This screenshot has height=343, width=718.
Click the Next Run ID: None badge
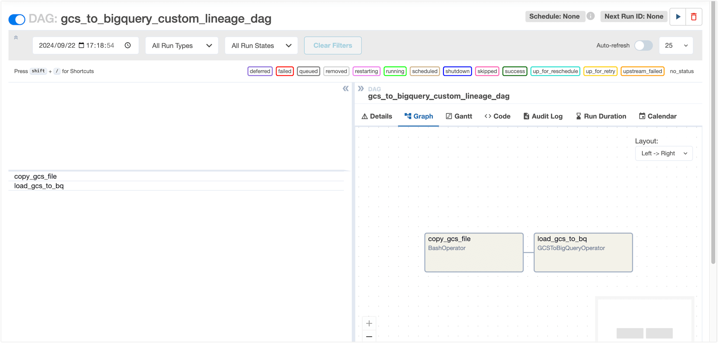pyautogui.click(x=634, y=16)
